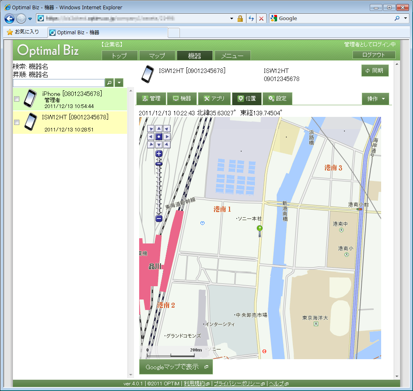This screenshot has width=413, height=391.
Task: Open the address bar history dropdown
Action: coord(232,19)
